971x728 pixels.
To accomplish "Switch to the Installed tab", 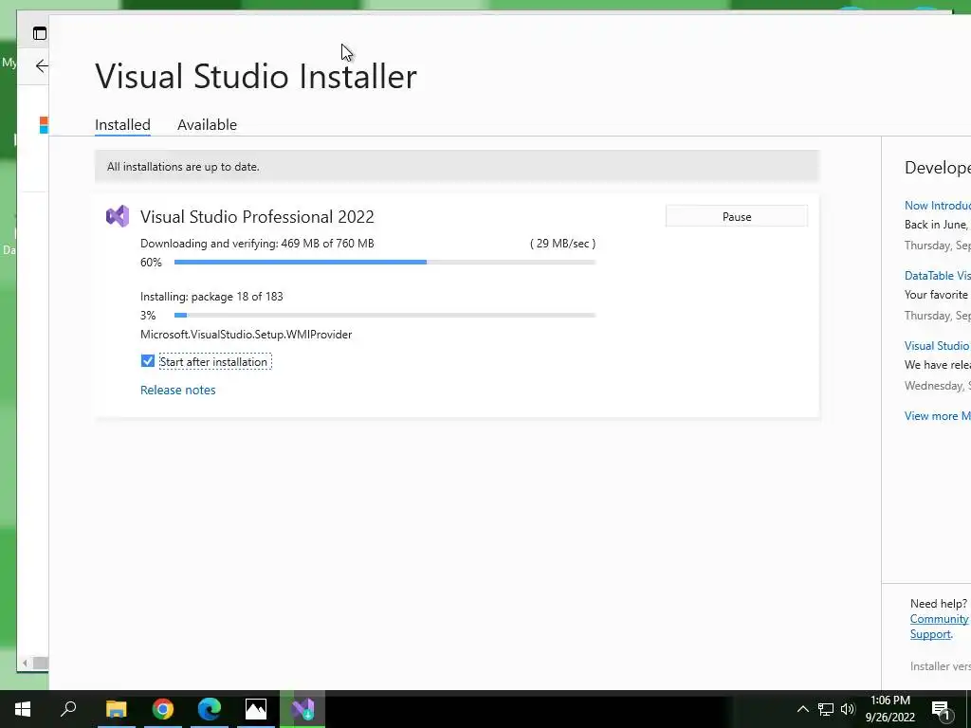I will tap(122, 124).
